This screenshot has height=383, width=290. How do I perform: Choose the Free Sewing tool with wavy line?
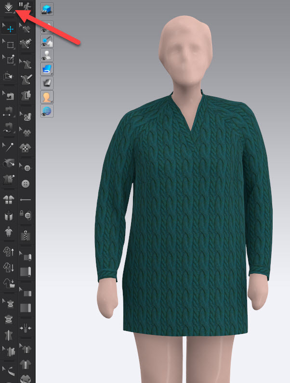(9, 128)
